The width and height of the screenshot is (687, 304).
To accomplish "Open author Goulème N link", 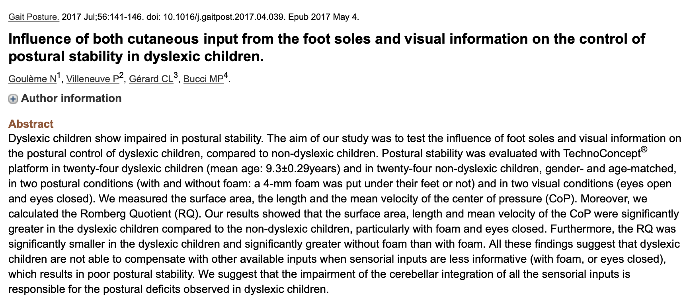I will [x=33, y=79].
